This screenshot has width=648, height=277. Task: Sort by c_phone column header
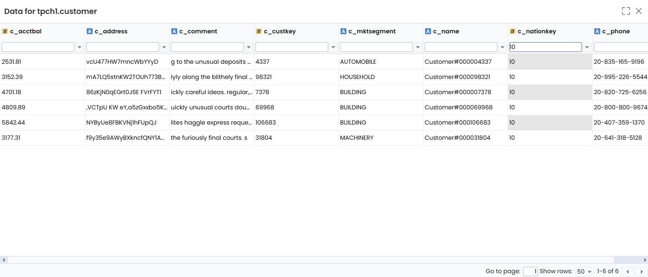click(x=616, y=31)
